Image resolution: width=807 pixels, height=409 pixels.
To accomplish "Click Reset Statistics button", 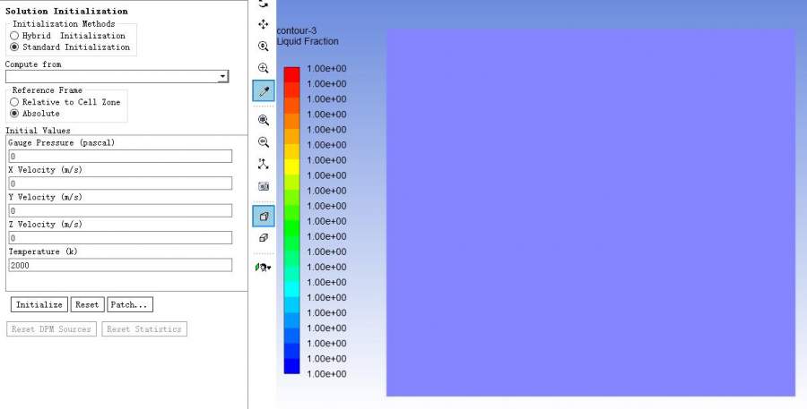I will point(144,328).
